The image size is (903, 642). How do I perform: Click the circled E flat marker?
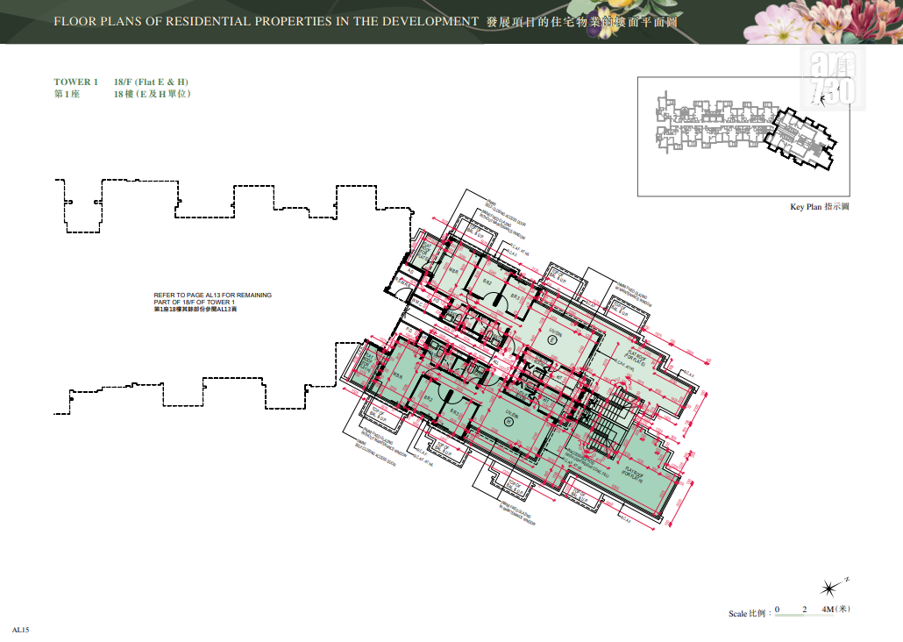click(551, 340)
